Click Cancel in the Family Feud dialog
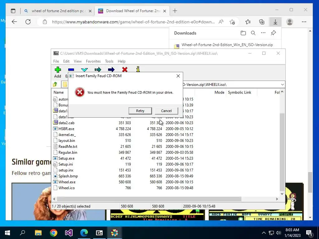 pyautogui.click(x=166, y=111)
